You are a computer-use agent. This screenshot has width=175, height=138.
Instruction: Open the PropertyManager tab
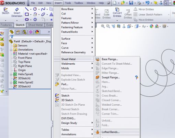point(18,32)
